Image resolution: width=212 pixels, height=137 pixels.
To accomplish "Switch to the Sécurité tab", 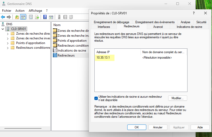I will tap(201, 22).
